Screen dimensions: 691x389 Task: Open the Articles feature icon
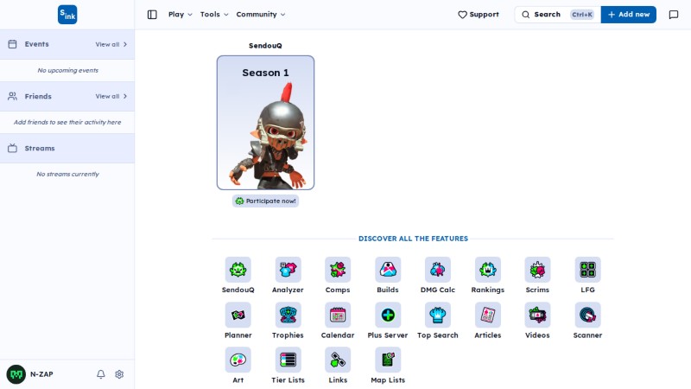pos(488,315)
